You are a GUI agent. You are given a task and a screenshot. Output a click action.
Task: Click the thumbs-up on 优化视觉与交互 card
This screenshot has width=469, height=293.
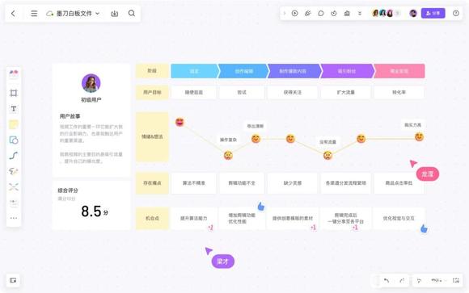424,228
